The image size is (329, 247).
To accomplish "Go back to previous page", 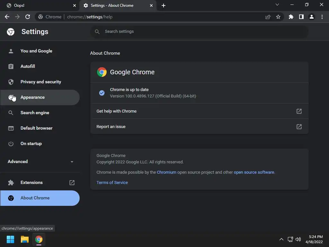I will (7, 17).
